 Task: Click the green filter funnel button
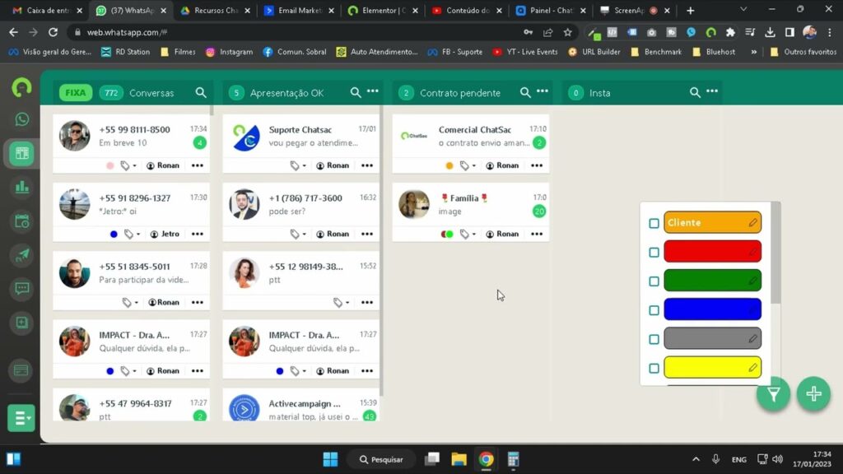773,394
